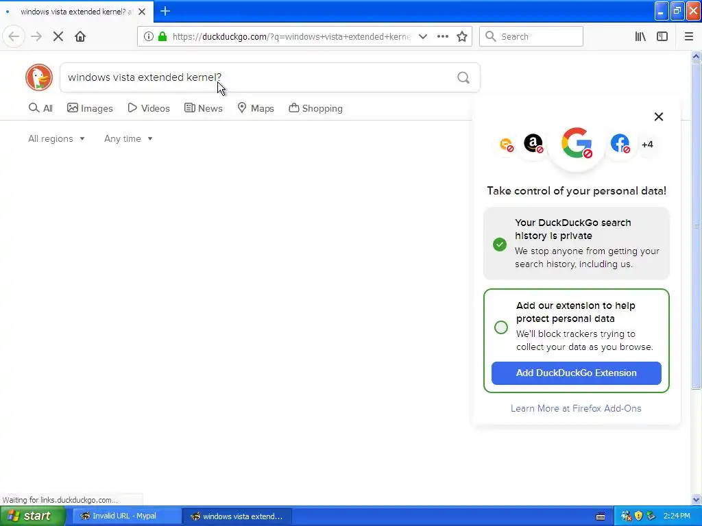Click the blocked Google tracker icon
This screenshot has width=702, height=526.
click(x=577, y=144)
